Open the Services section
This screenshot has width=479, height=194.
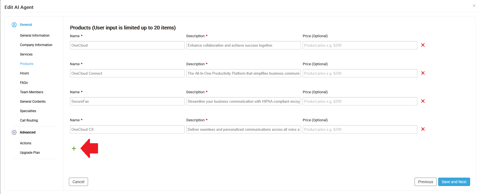26,54
